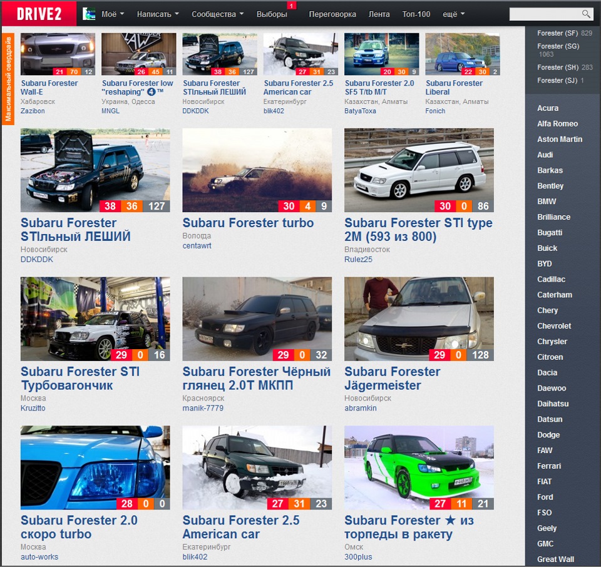Click the 127 counter on large ЛЕШИЙ card
This screenshot has width=601, height=567.
coord(157,206)
